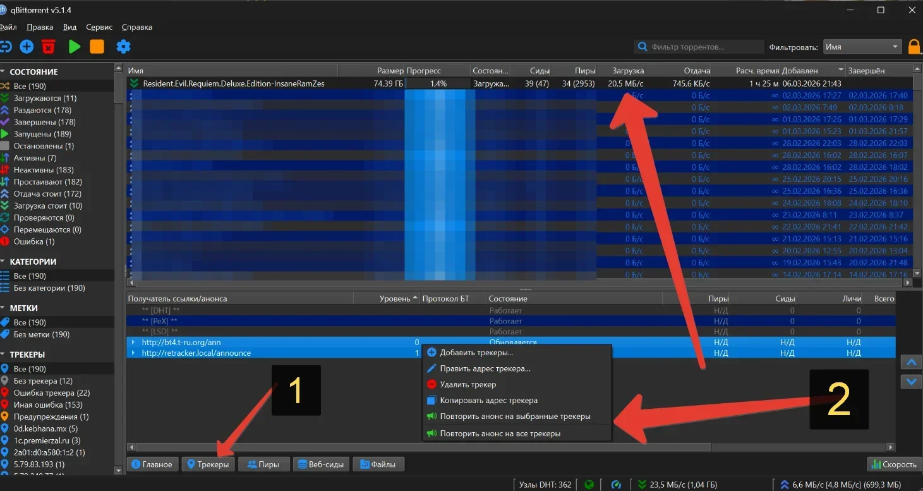This screenshot has width=923, height=491.
Task: Click the blue move tracker down arrow
Action: (x=910, y=381)
